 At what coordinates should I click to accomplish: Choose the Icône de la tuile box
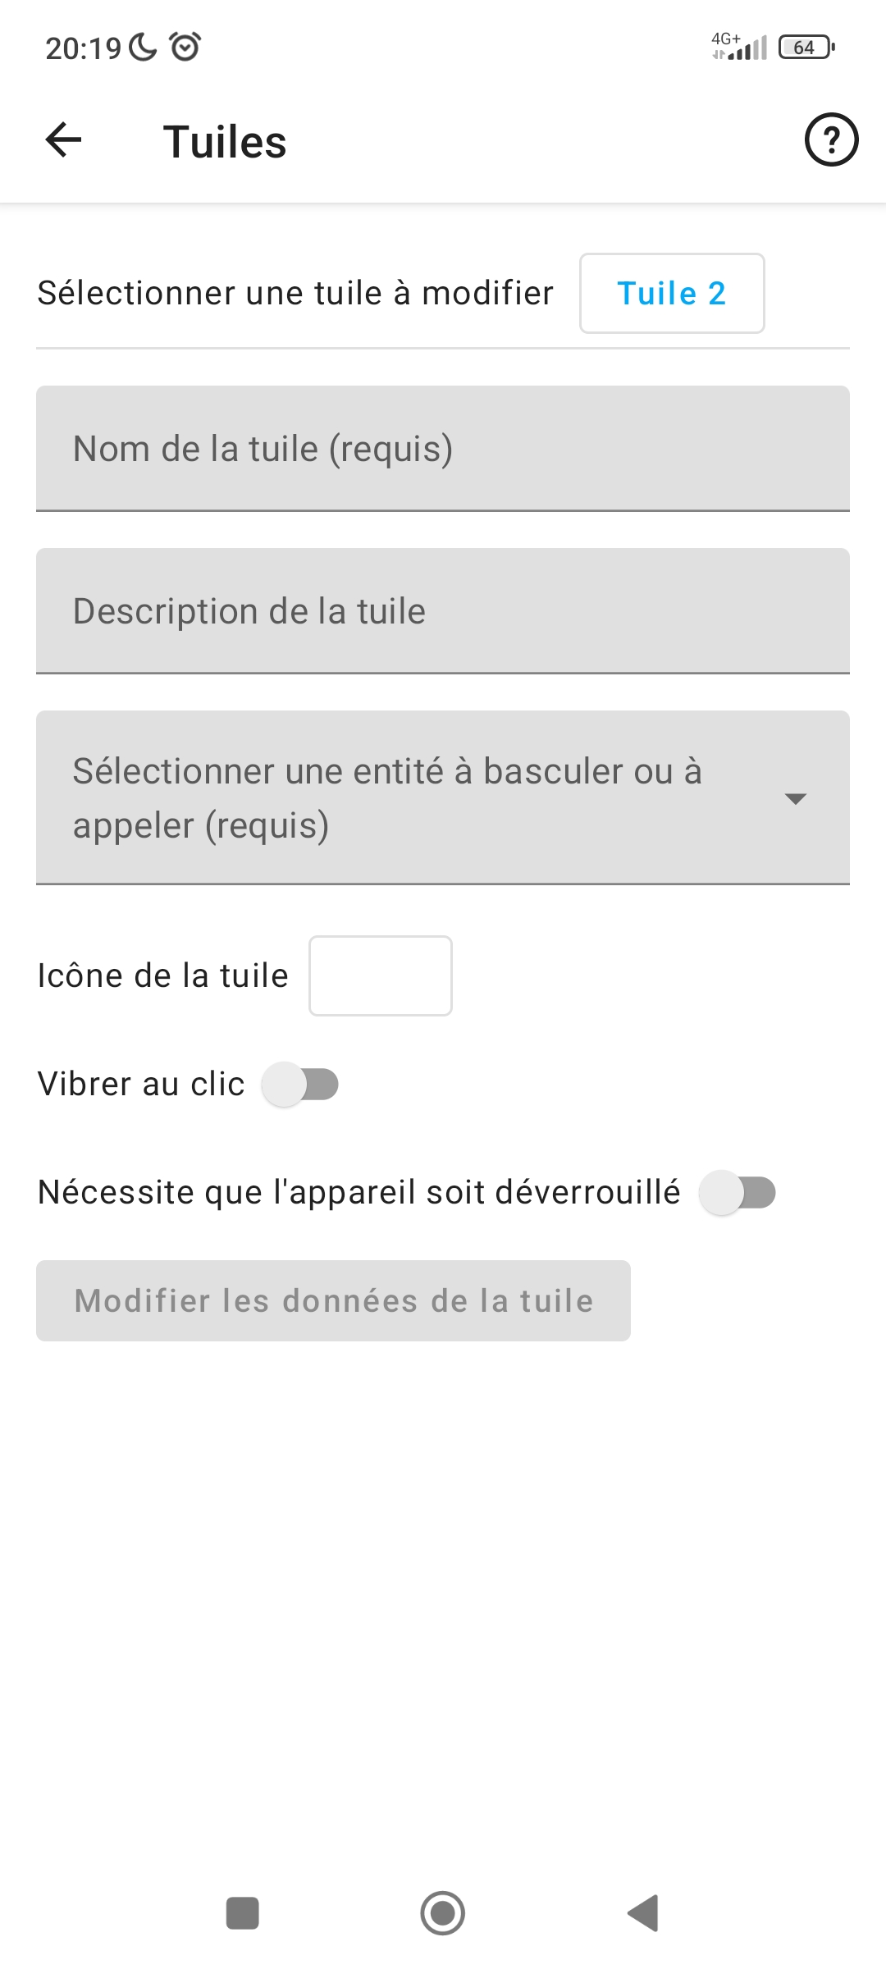coord(381,975)
